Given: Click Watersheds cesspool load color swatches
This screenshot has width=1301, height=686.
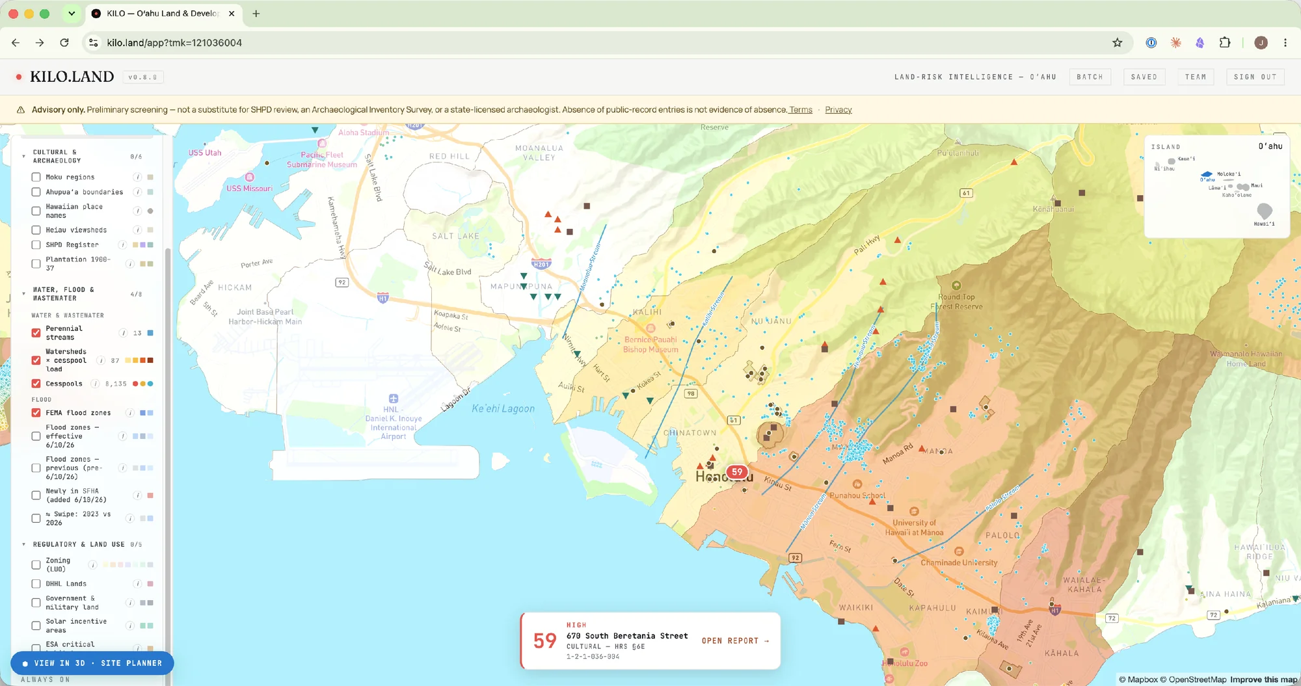Looking at the screenshot, I should tap(139, 360).
